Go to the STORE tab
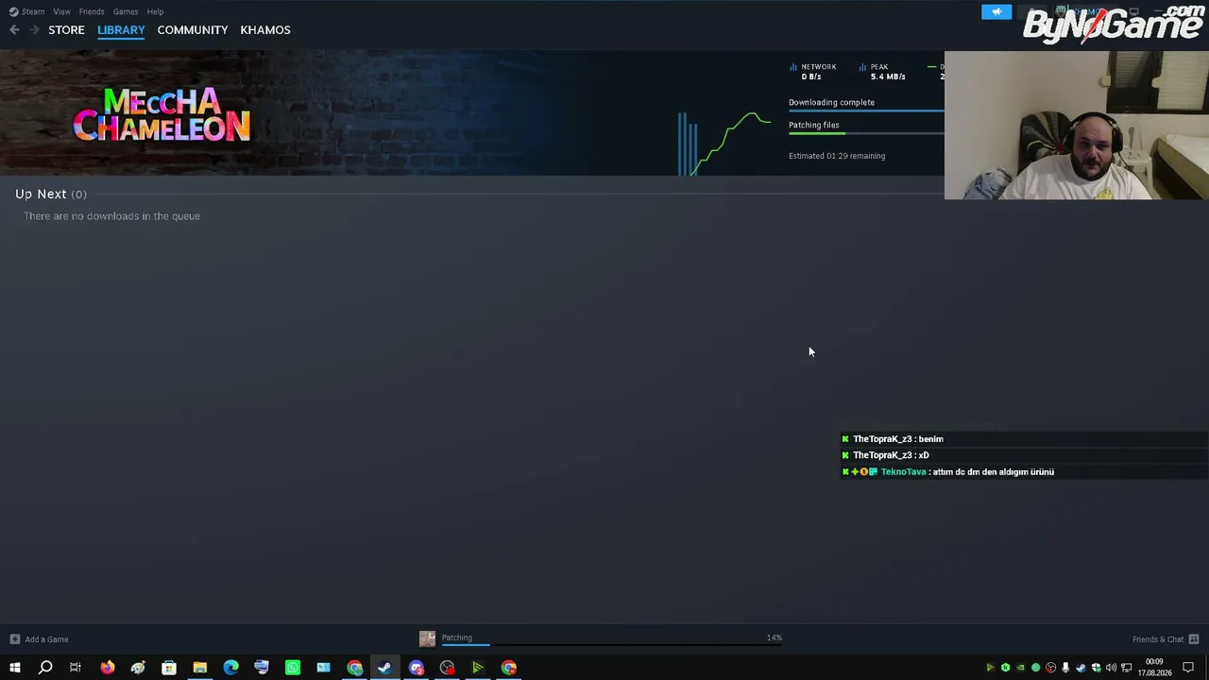The height and width of the screenshot is (680, 1209). pos(66,30)
